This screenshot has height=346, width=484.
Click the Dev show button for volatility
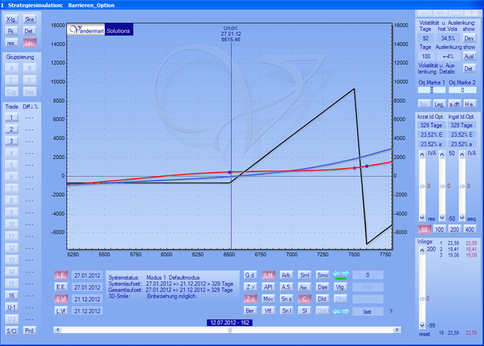pos(469,38)
